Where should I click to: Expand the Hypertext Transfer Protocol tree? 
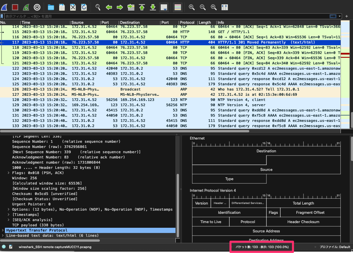pyautogui.click(x=3, y=230)
